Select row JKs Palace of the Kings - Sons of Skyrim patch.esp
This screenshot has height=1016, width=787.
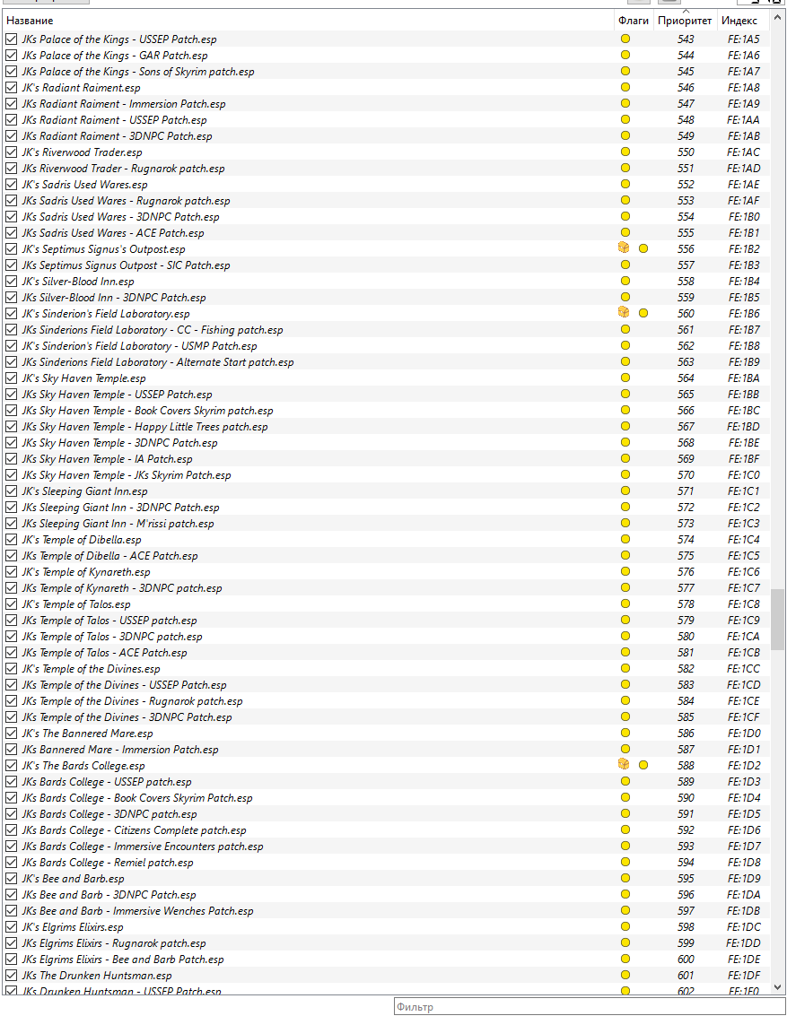coord(387,71)
